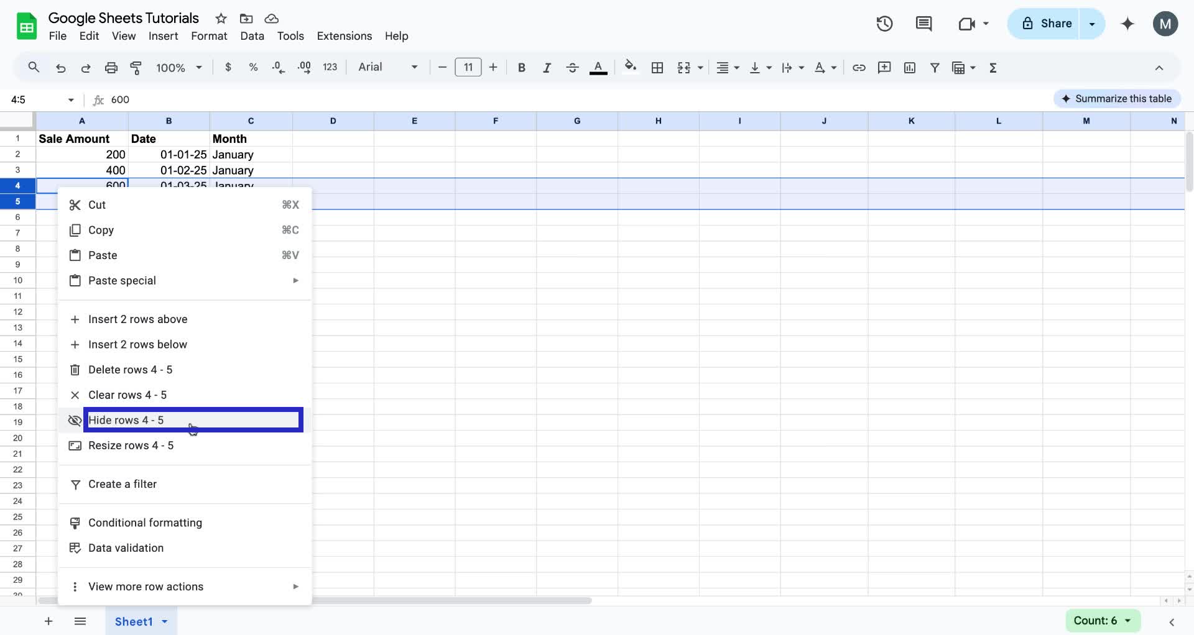Open version history clock icon
Screen dimensions: 1194x635
(884, 24)
